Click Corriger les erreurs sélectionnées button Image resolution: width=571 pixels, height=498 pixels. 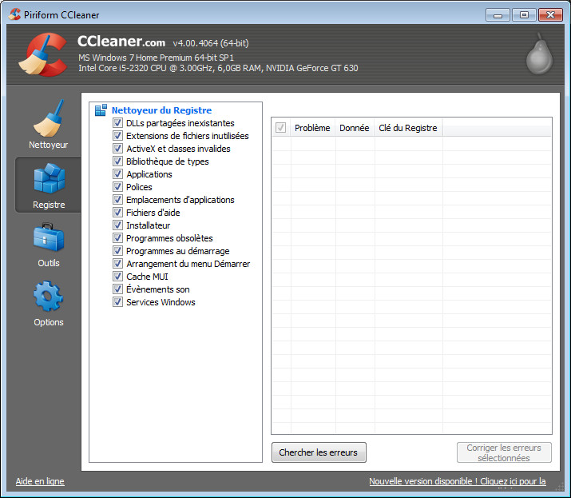[504, 452]
